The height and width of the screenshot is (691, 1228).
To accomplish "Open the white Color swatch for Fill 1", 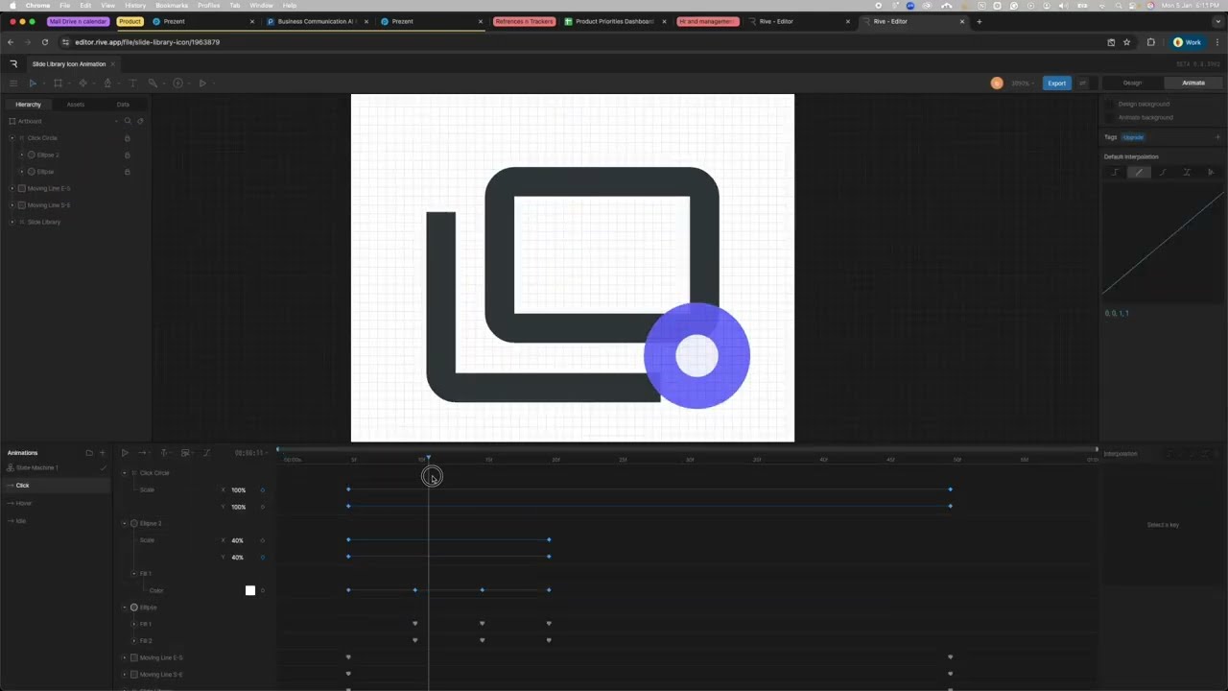I will click(250, 590).
